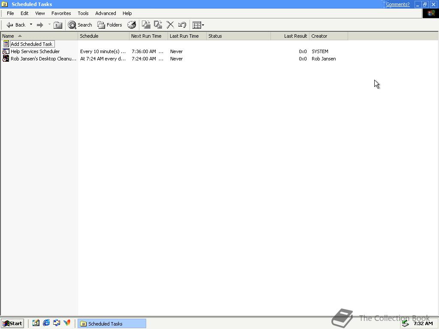Open the Favorites menu
The width and height of the screenshot is (439, 329).
(61, 13)
